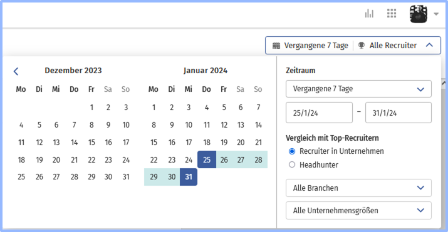The image size is (448, 232).
Task: Pick December 15 in the 2023 calendar
Action: click(x=91, y=142)
